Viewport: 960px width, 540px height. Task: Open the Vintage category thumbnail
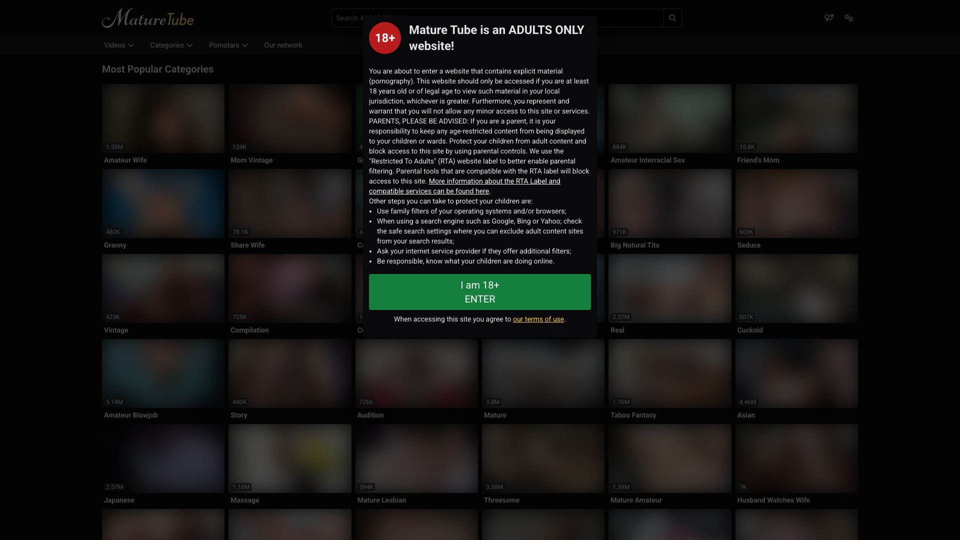point(163,288)
